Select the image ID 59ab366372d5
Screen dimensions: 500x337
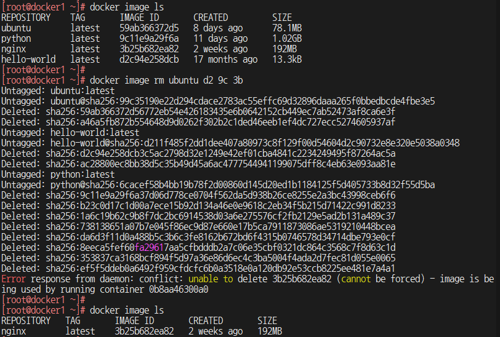click(x=149, y=28)
